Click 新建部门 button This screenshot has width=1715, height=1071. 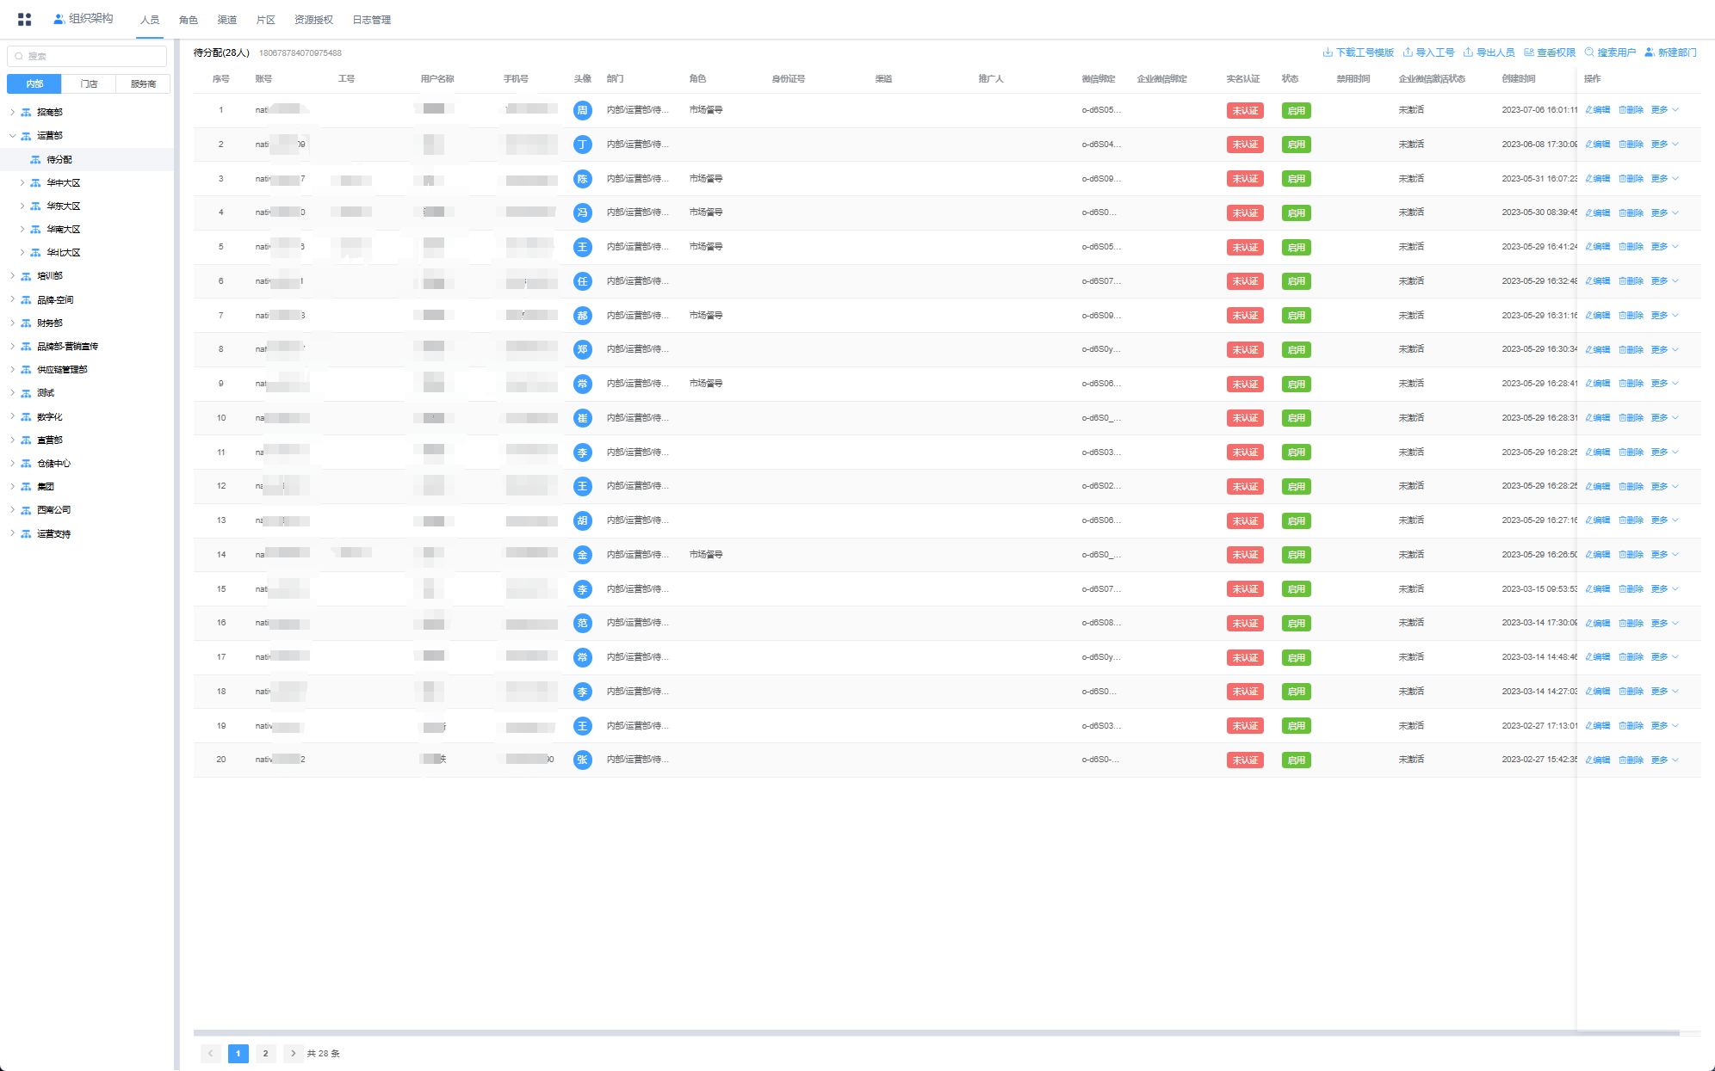[1671, 52]
